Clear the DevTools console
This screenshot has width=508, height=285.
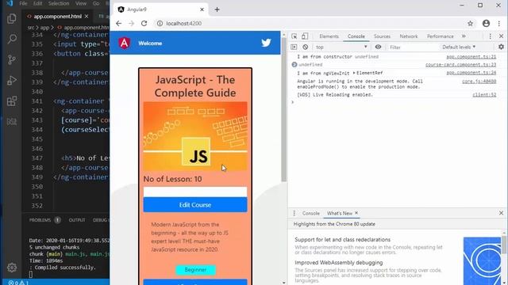click(x=305, y=47)
